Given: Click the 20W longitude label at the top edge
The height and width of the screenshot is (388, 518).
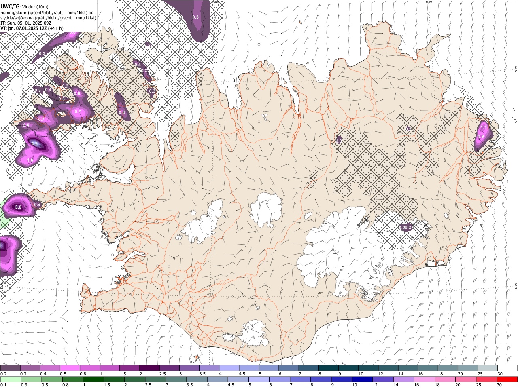Looking at the screenshot, I should [215, 2].
